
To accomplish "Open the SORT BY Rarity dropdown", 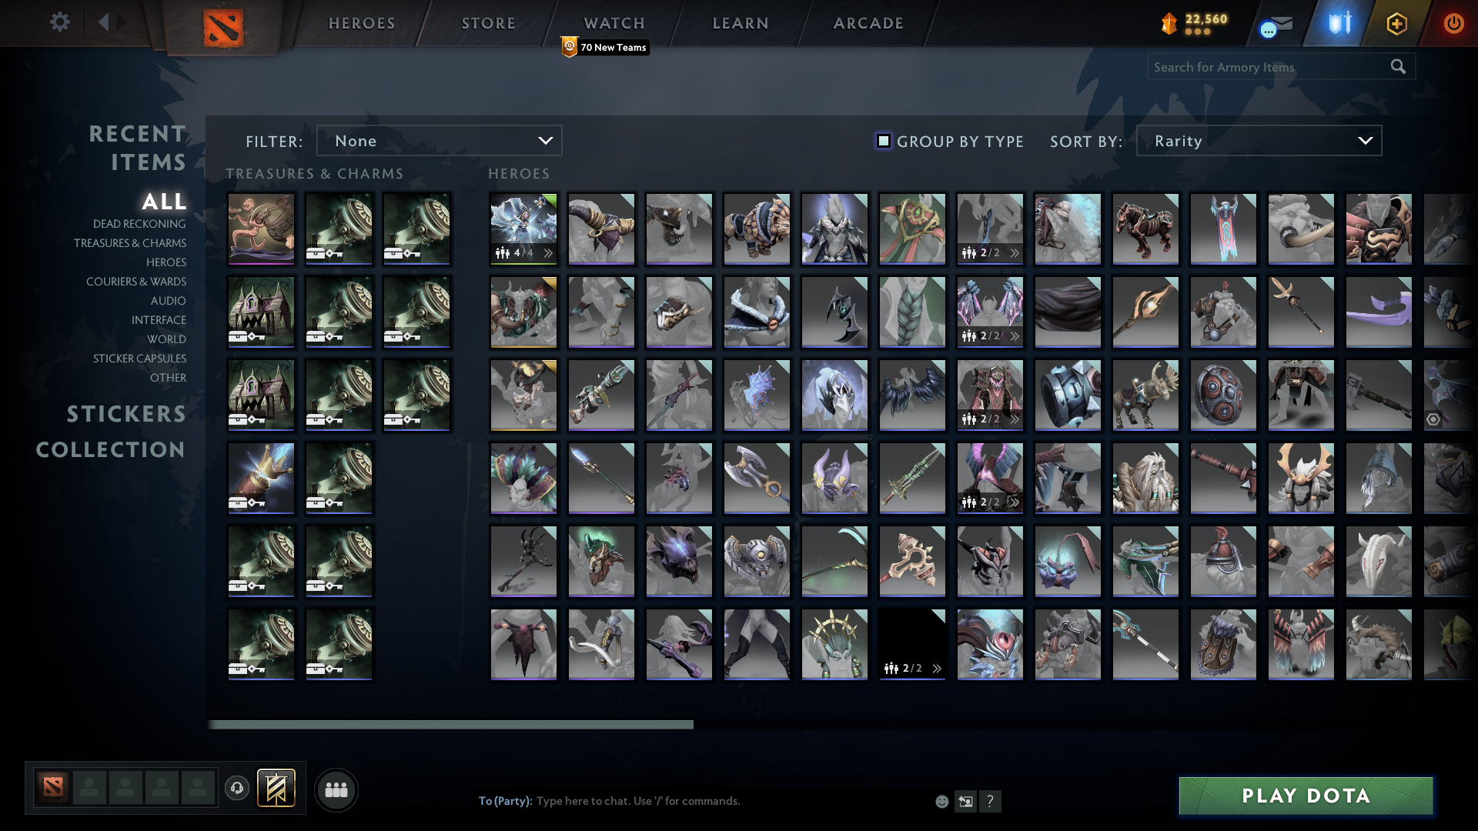I will click(x=1258, y=141).
